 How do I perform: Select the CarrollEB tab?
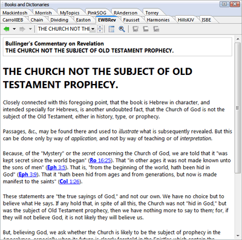[13, 20]
